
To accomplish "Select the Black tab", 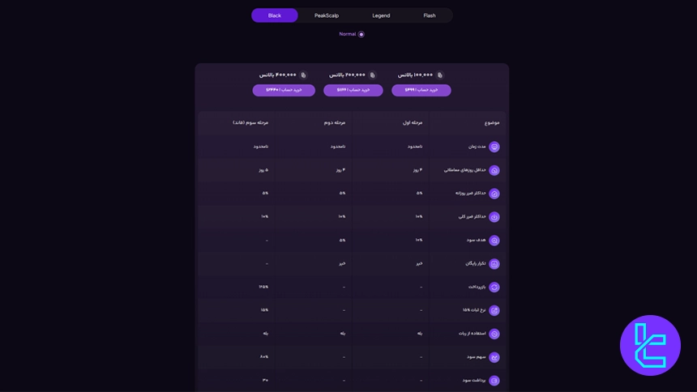I will coord(275,15).
